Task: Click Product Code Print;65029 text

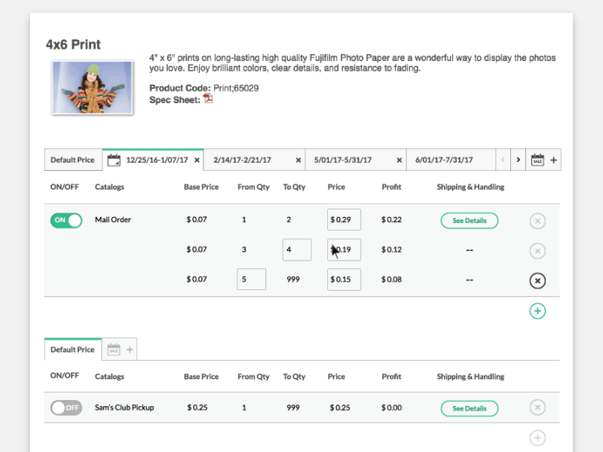Action: pyautogui.click(x=204, y=88)
